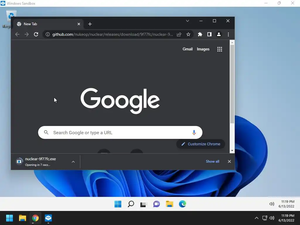
Task: Open Gmail link
Action: 187,49
